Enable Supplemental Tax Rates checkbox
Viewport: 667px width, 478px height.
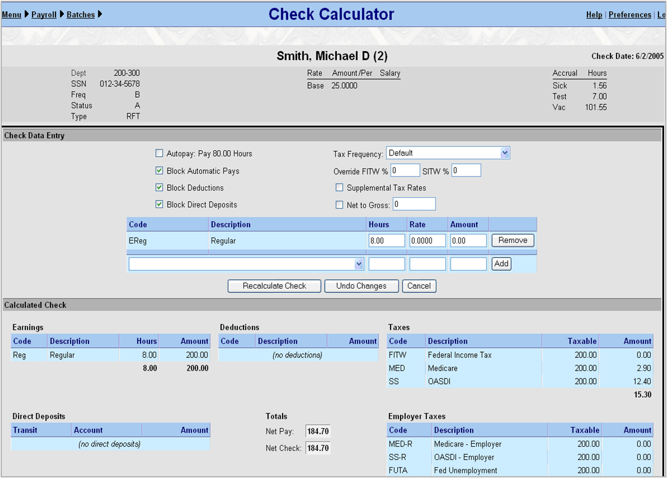pos(339,187)
